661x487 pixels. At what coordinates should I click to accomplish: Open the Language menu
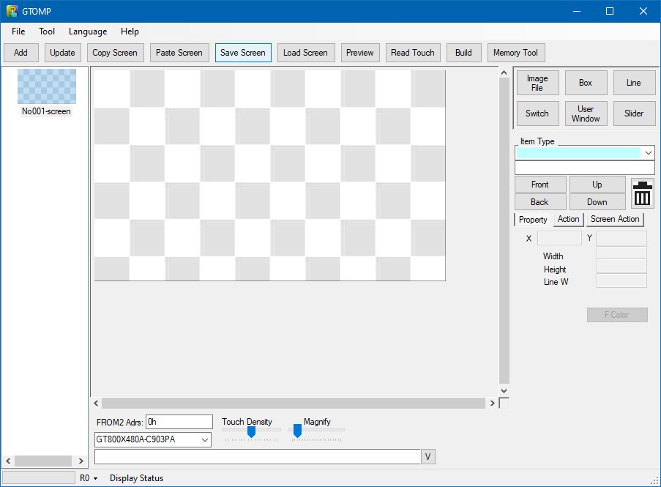coord(88,31)
